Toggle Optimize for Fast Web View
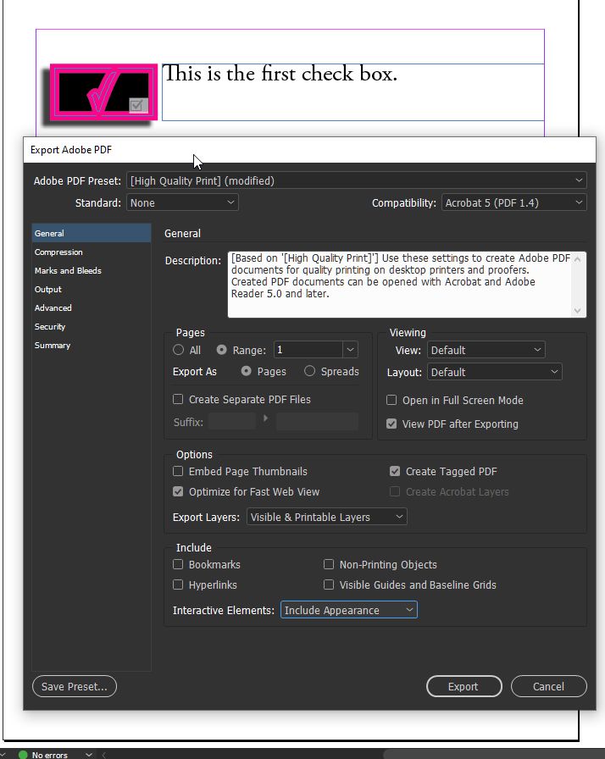Viewport: 605px width, 759px height. tap(178, 491)
